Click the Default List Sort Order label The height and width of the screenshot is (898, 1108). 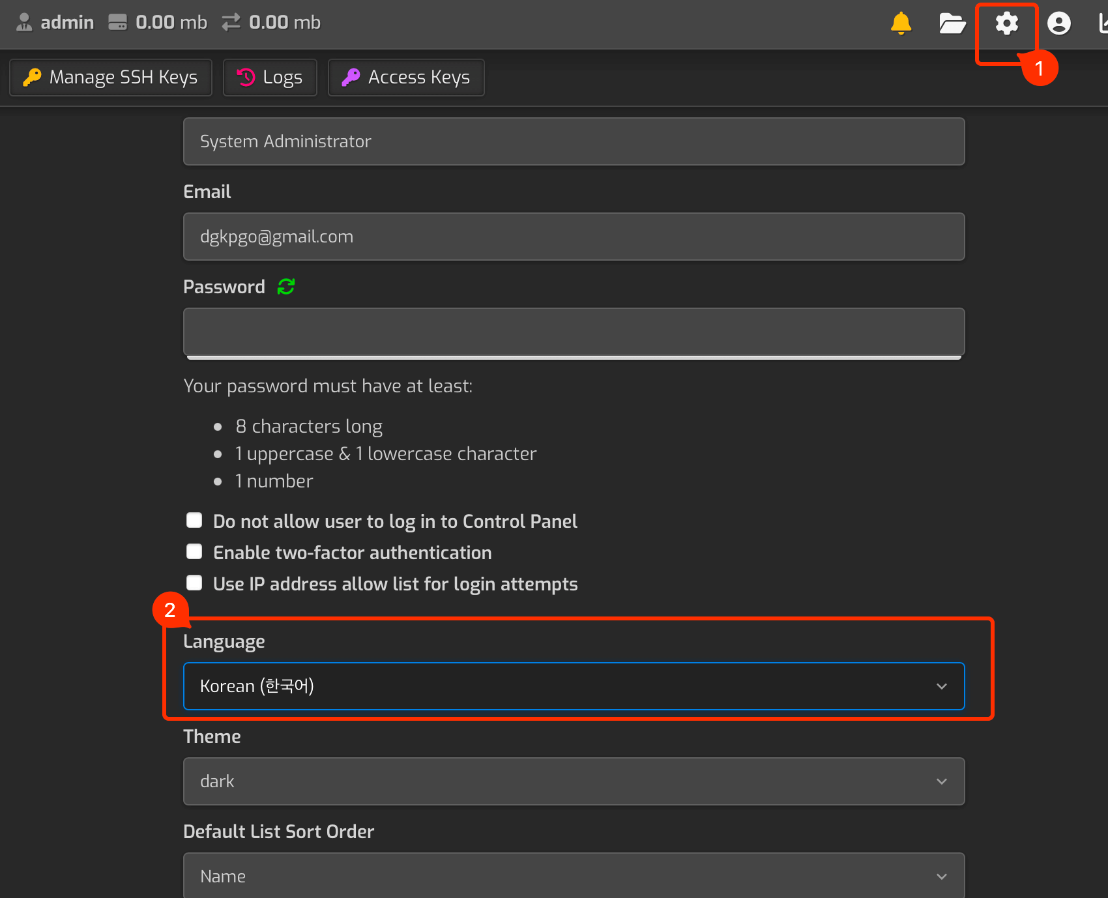point(279,832)
